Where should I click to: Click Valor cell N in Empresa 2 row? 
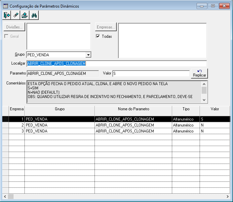pos(215,125)
